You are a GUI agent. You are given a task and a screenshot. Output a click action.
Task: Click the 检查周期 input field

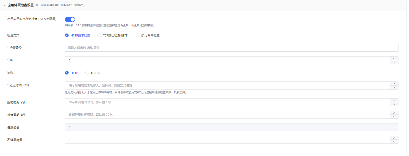coord(227,115)
